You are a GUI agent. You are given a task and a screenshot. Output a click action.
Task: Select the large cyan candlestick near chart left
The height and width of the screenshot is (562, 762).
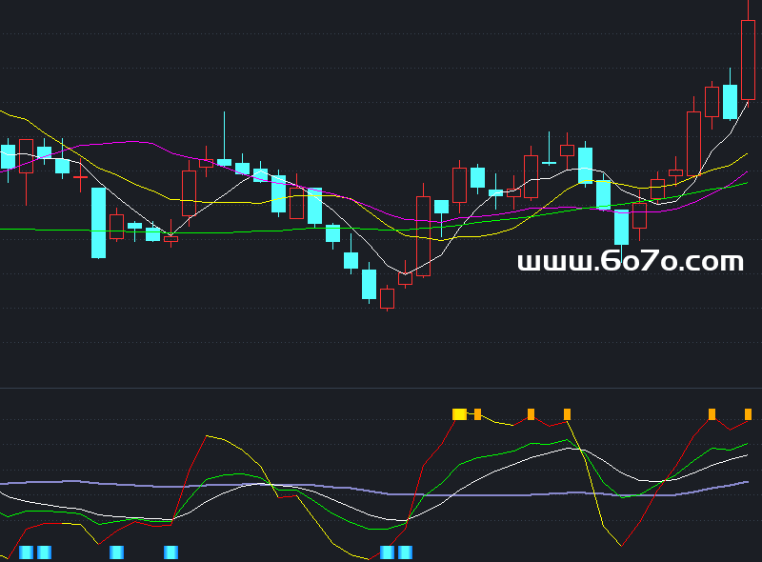coord(98,223)
